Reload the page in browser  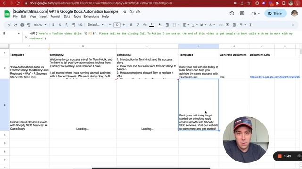[x=18, y=3]
